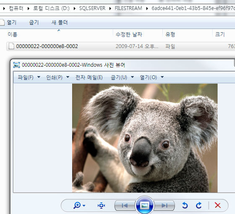Click the Photo Viewer title bar icon
The width and height of the screenshot is (235, 214).
pyautogui.click(x=16, y=65)
